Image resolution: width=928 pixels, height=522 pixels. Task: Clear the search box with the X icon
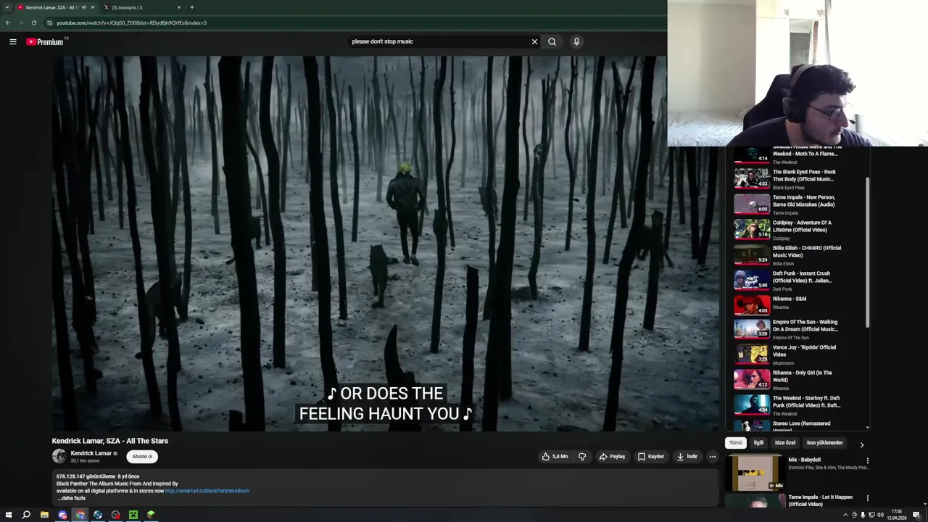534,41
